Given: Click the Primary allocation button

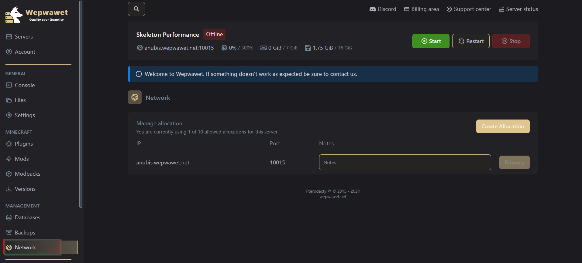Looking at the screenshot, I should click(514, 163).
